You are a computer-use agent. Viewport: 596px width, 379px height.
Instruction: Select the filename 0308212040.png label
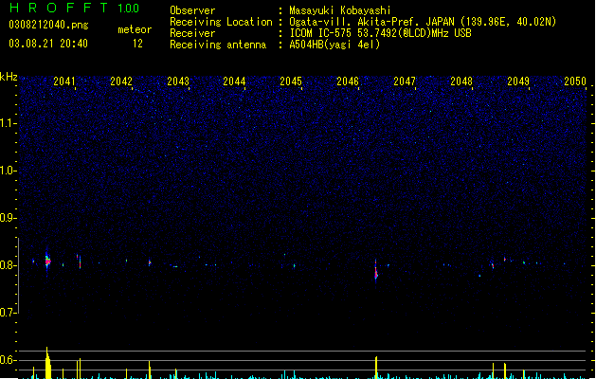click(x=48, y=25)
